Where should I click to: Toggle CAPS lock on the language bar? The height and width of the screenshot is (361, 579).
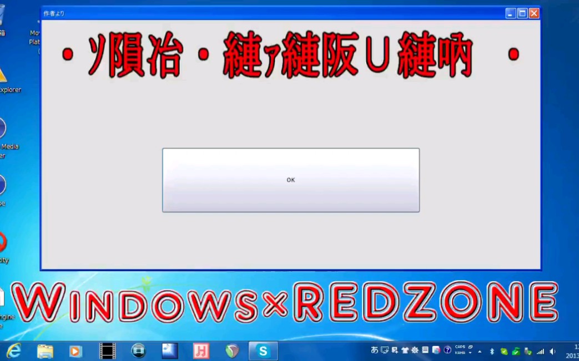[x=460, y=347]
